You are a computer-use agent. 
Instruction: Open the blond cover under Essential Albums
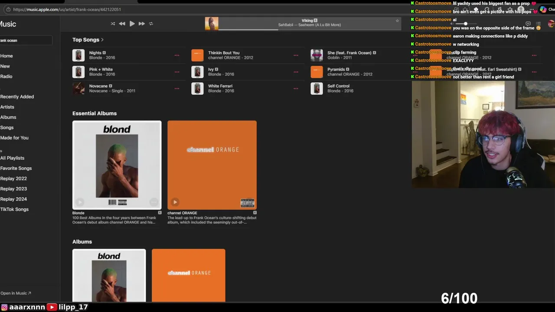(117, 165)
